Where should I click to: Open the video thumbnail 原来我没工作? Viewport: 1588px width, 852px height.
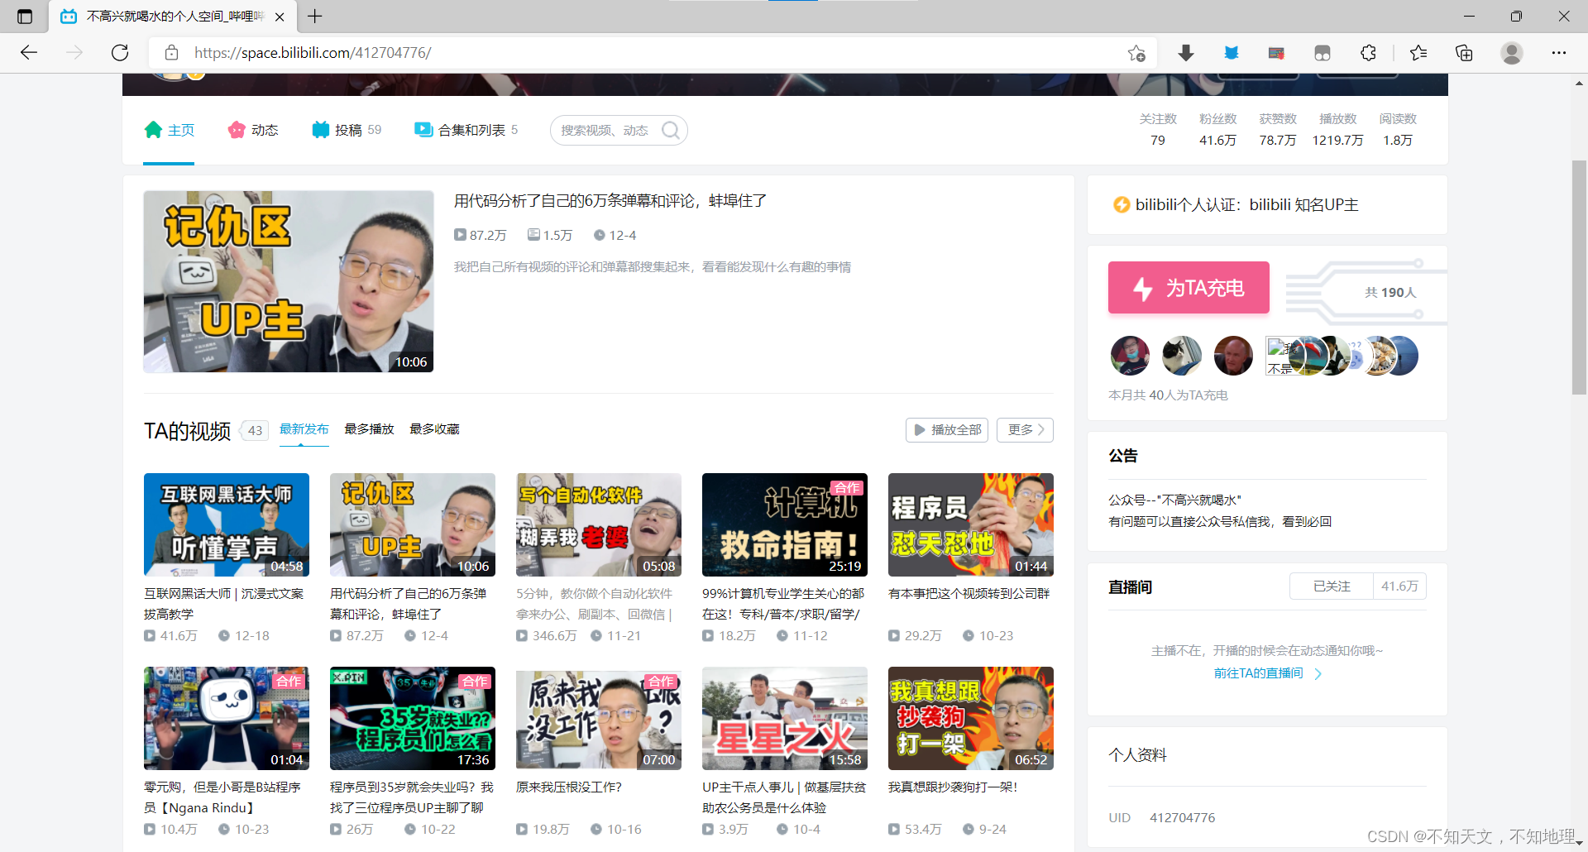(x=599, y=718)
